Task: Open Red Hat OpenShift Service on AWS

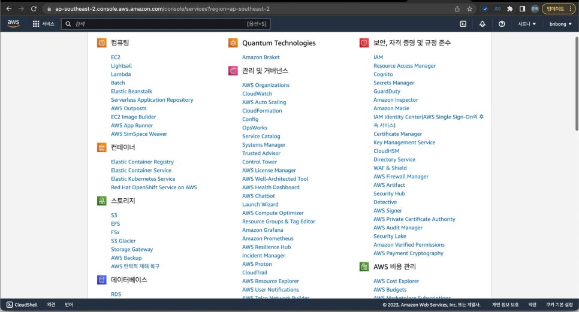Action: [153, 187]
